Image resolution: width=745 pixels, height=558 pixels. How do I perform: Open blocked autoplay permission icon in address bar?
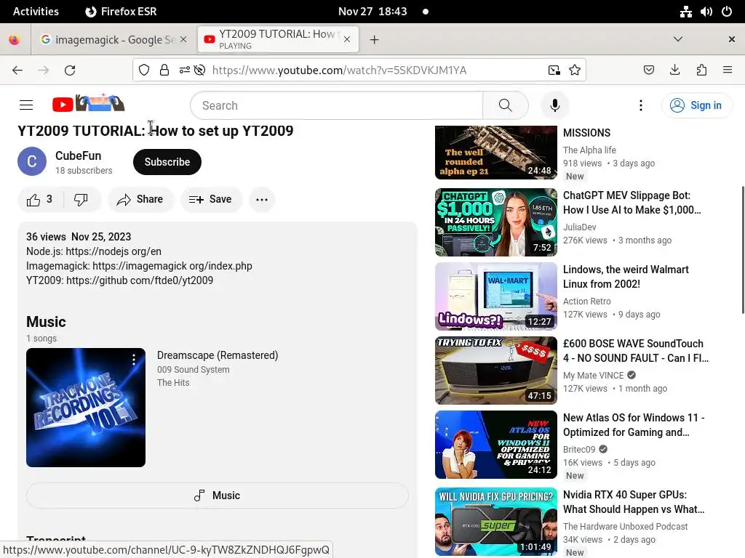[200, 70]
